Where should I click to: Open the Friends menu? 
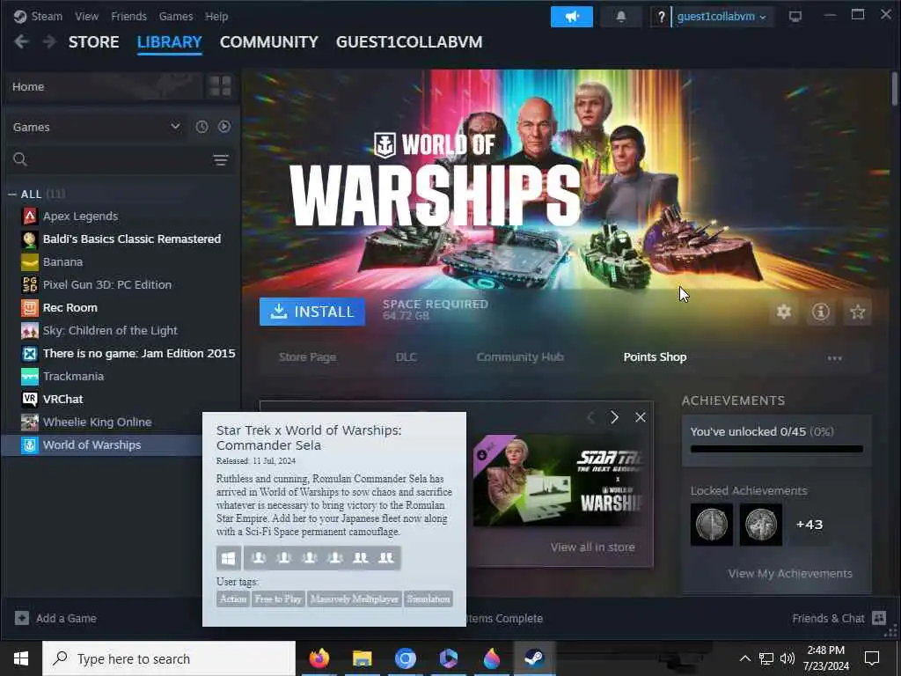tap(128, 16)
